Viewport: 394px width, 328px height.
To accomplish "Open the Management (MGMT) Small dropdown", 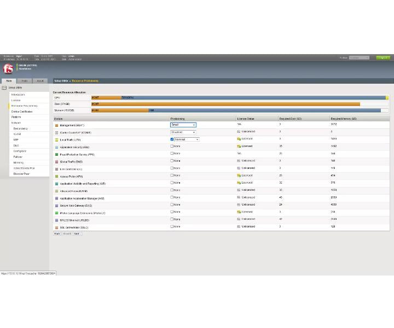I will 183,125.
